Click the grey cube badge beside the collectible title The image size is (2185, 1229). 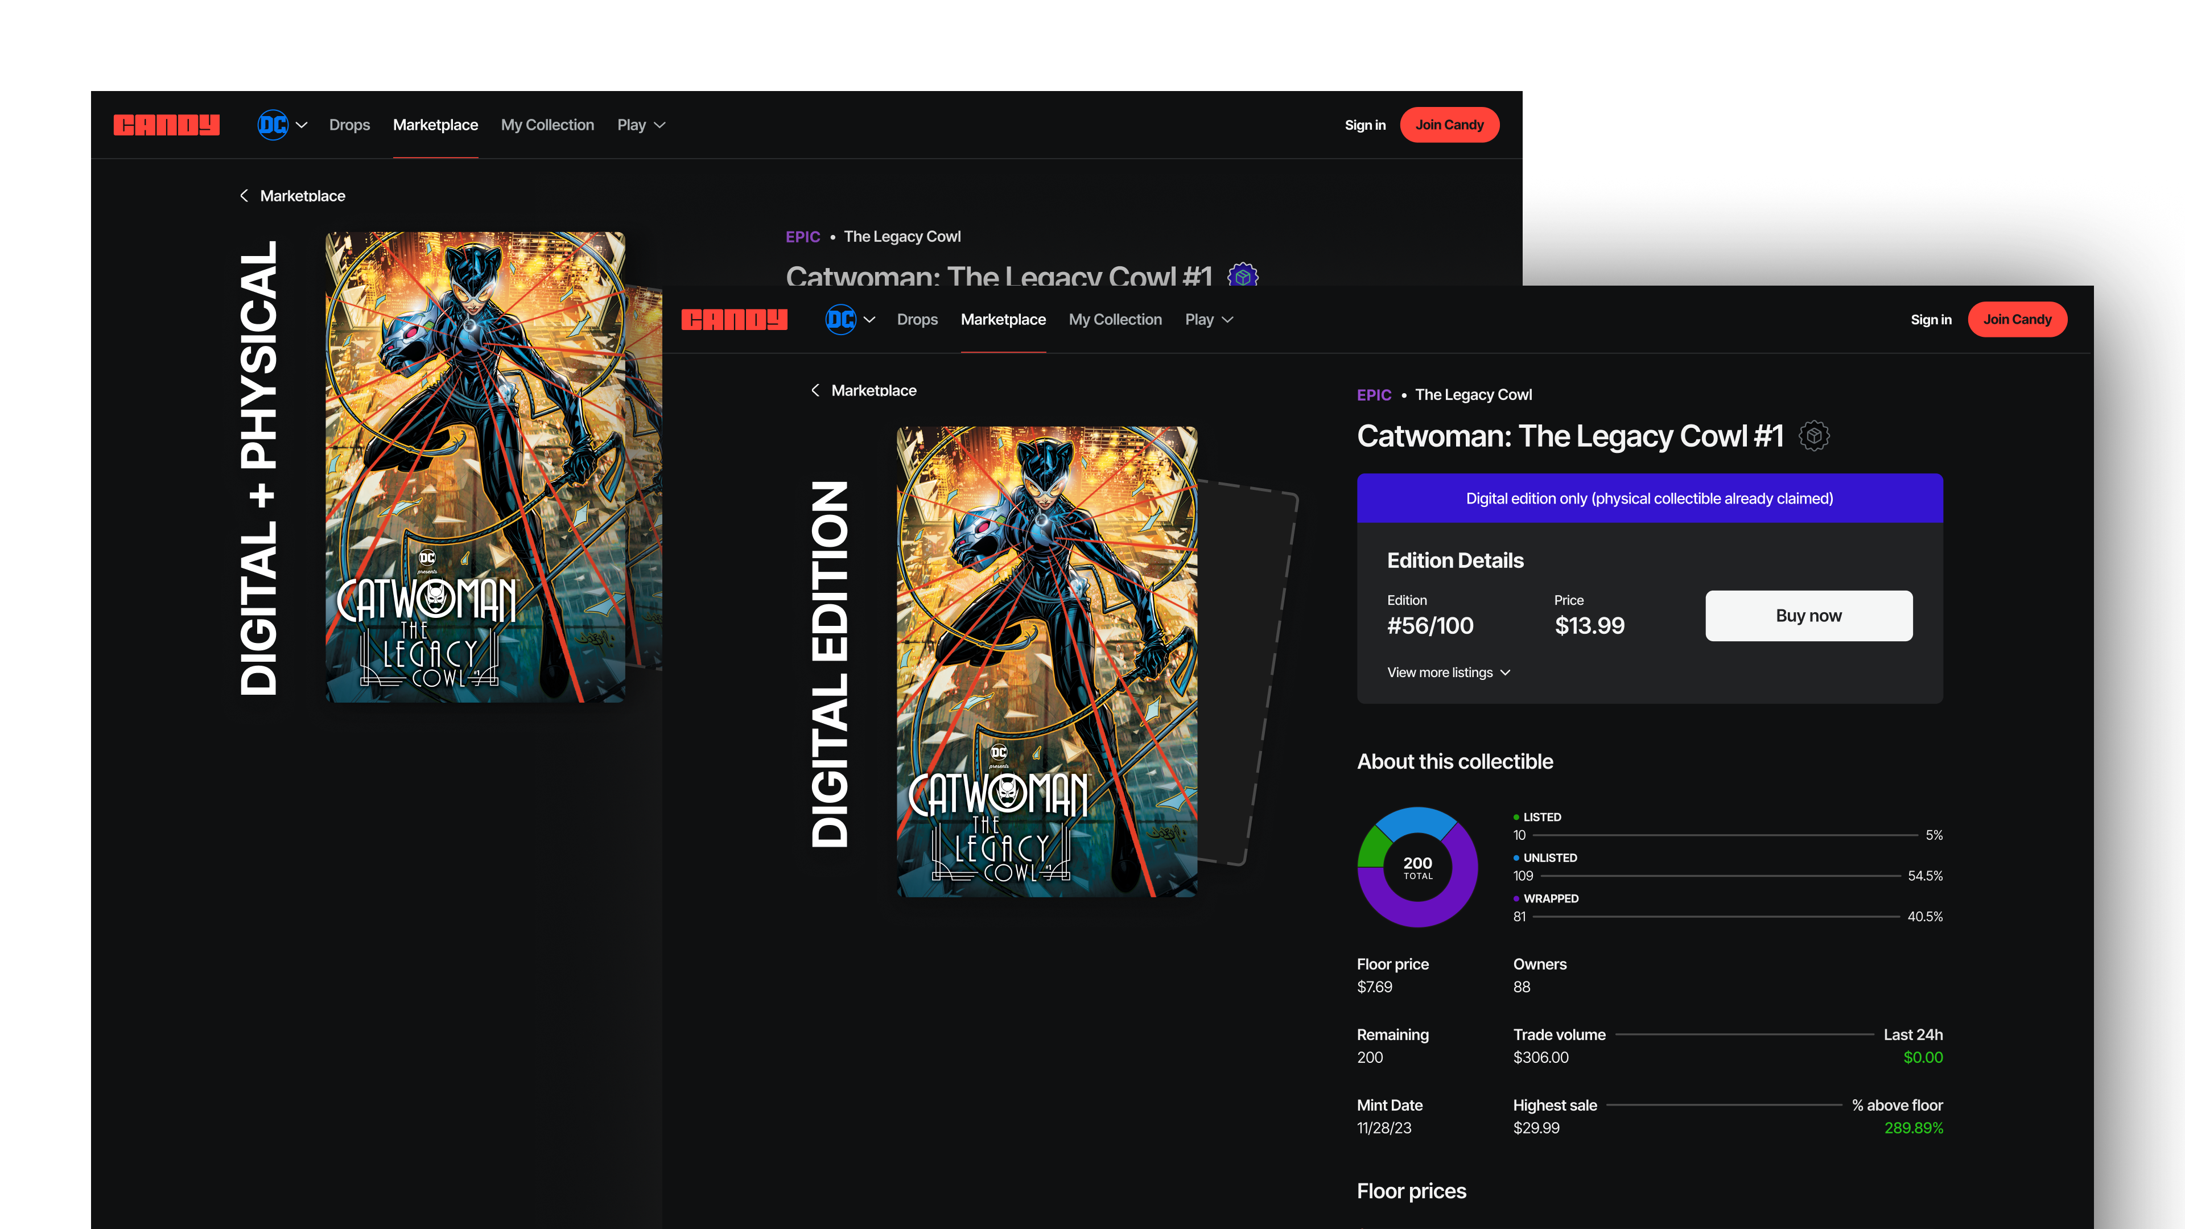(x=1813, y=436)
